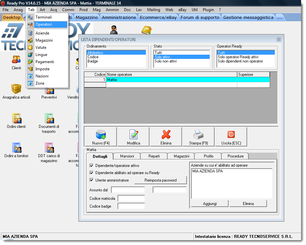Open the Anag menu
The image size is (306, 245).
pos(18,10)
